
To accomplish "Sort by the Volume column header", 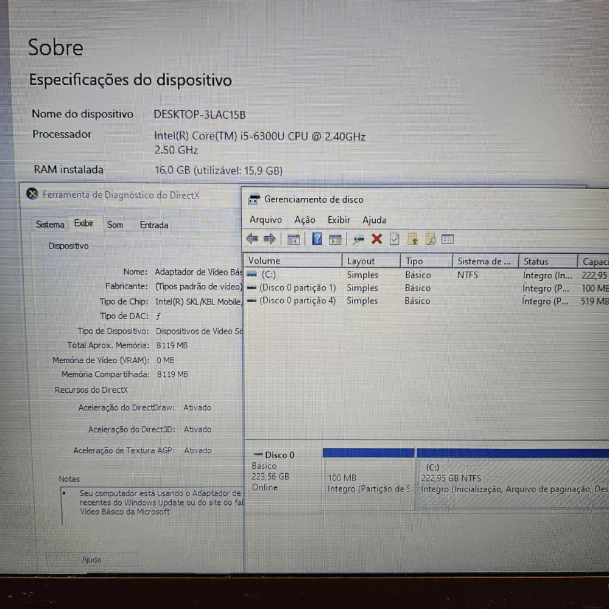I will 293,261.
